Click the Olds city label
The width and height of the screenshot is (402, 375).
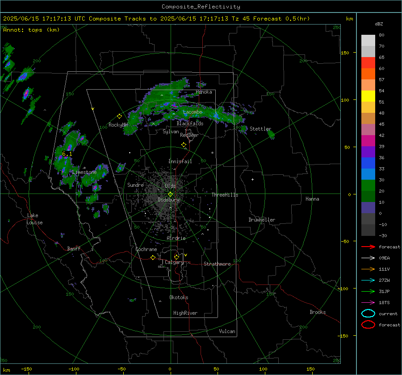click(170, 186)
